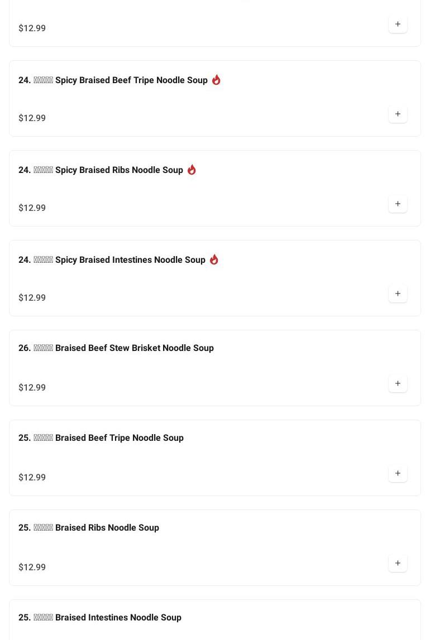Add item 25 Braised Beef Tripe Noodle Soup
The image size is (430, 640).
(398, 474)
